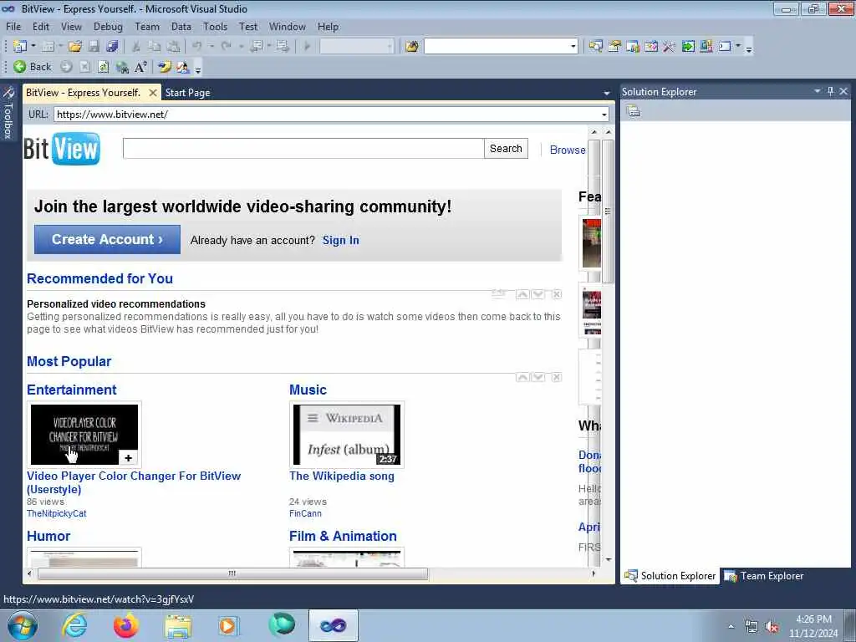Click the web browser Forward arrow
This screenshot has height=642, width=856.
point(66,67)
